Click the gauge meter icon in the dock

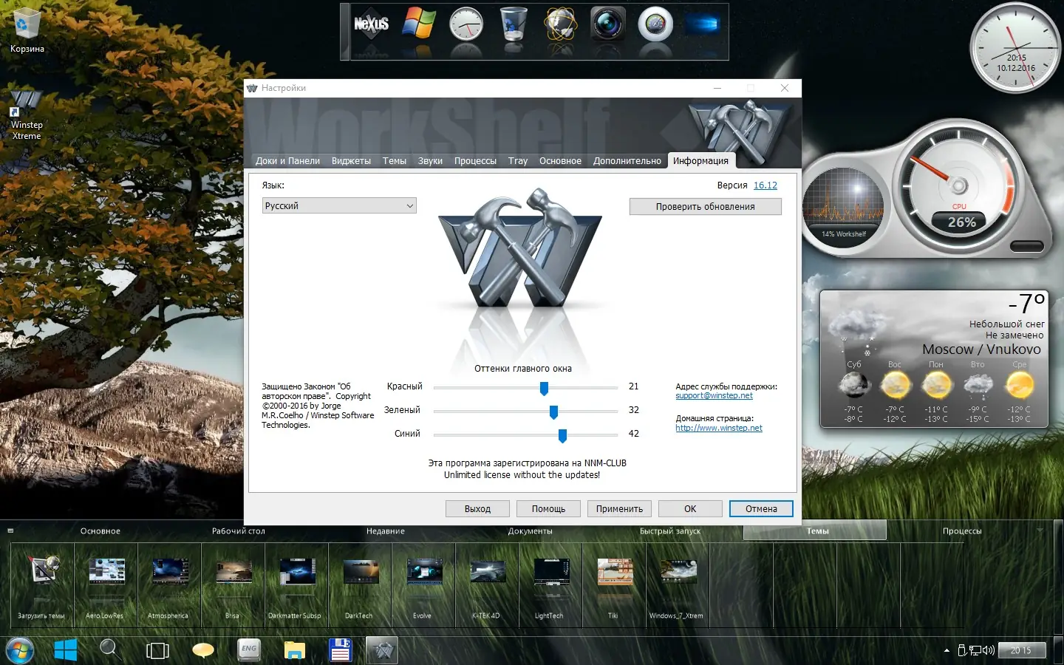655,24
